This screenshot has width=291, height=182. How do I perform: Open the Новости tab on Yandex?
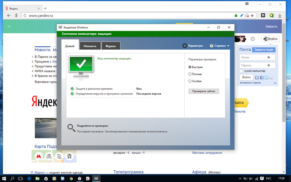pos(42,50)
